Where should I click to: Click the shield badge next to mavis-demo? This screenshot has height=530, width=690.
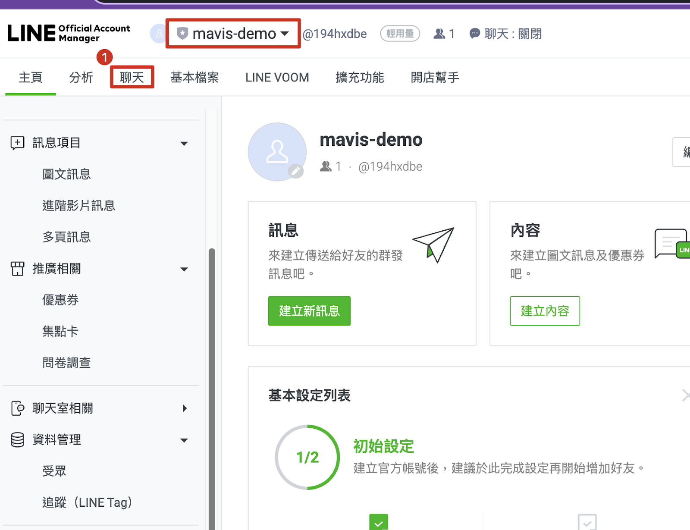pos(182,33)
